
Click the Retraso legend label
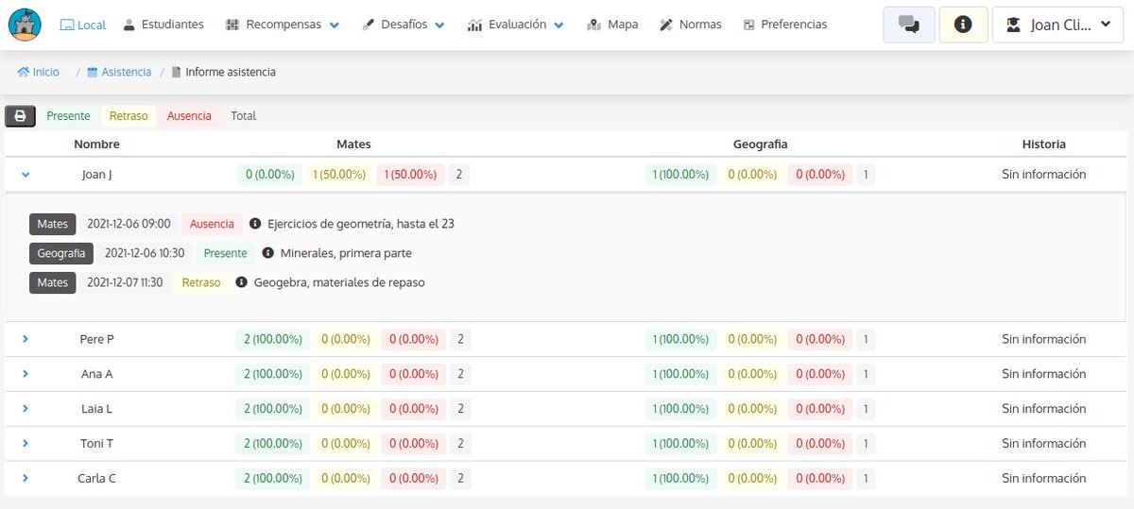tap(129, 116)
